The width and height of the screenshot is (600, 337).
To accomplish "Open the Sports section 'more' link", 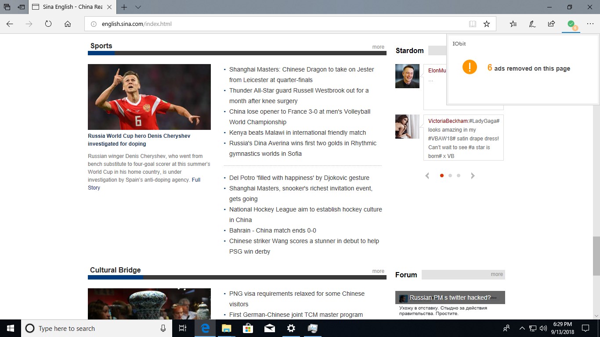I will (x=378, y=47).
